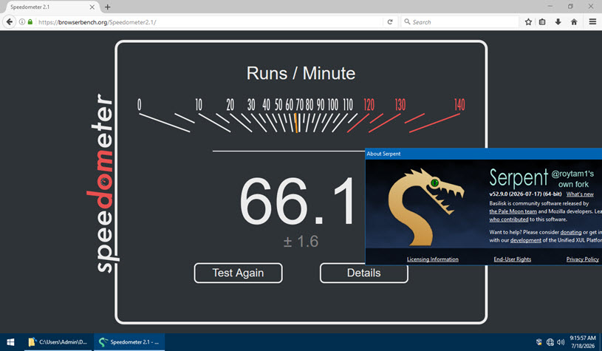Open the volume speaker tray icon
This screenshot has width=602, height=351.
click(561, 342)
